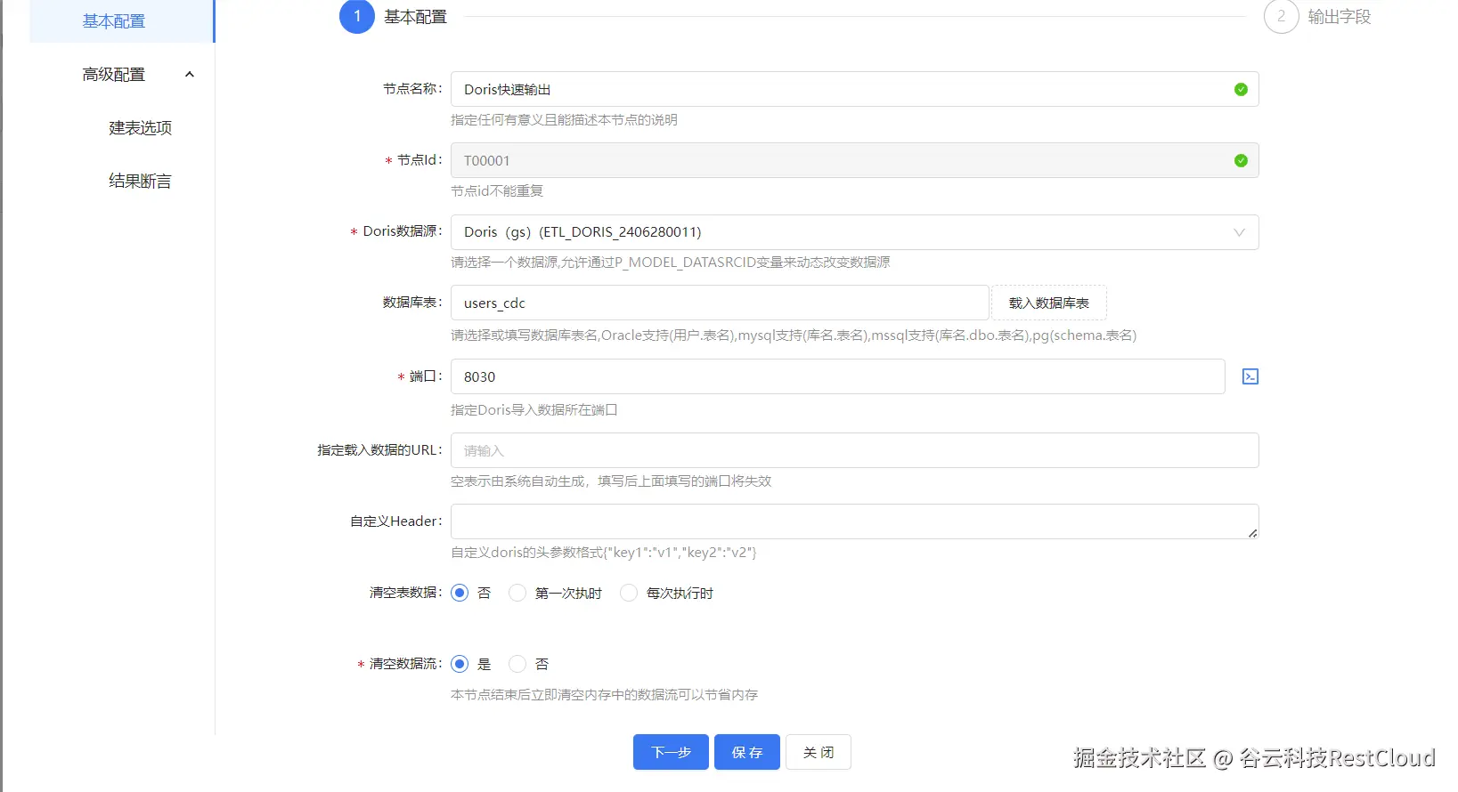Click the Doris数据源 field label

coord(402,231)
